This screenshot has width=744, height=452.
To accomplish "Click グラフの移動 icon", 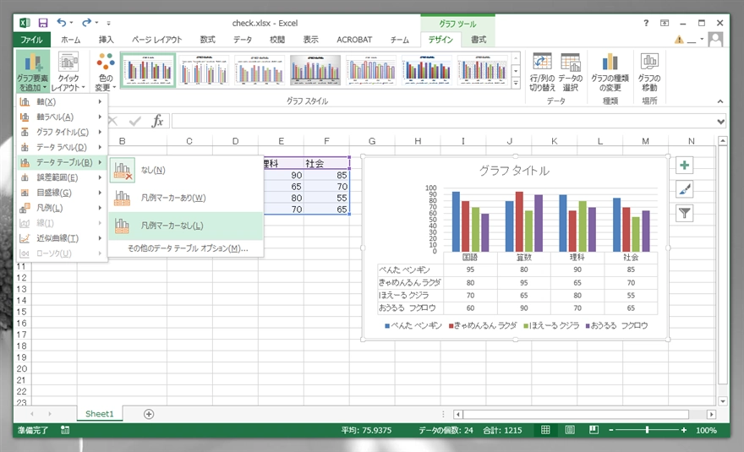I will tap(649, 72).
